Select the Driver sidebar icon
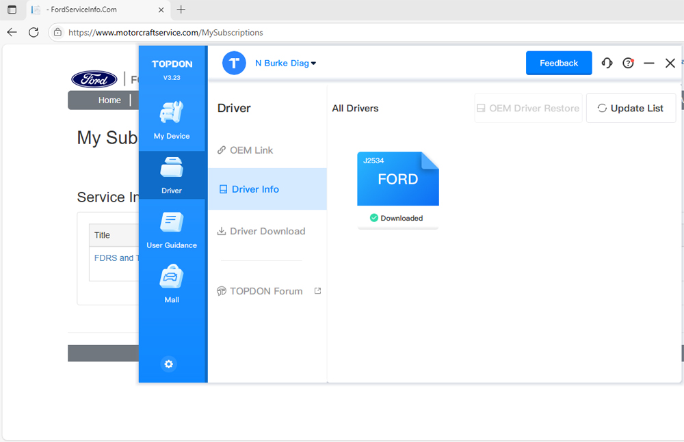The height and width of the screenshot is (442, 684). coord(172,175)
